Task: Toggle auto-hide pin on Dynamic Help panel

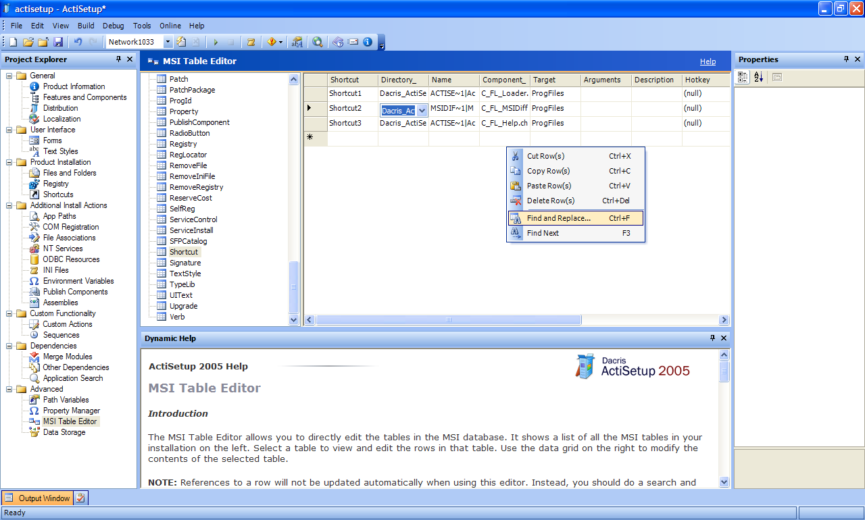Action: tap(712, 338)
